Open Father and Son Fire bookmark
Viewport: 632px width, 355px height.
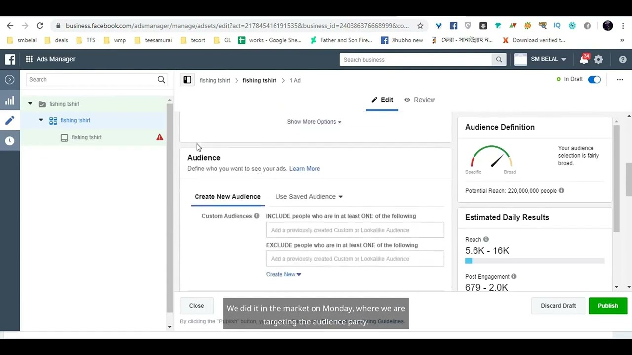341,40
